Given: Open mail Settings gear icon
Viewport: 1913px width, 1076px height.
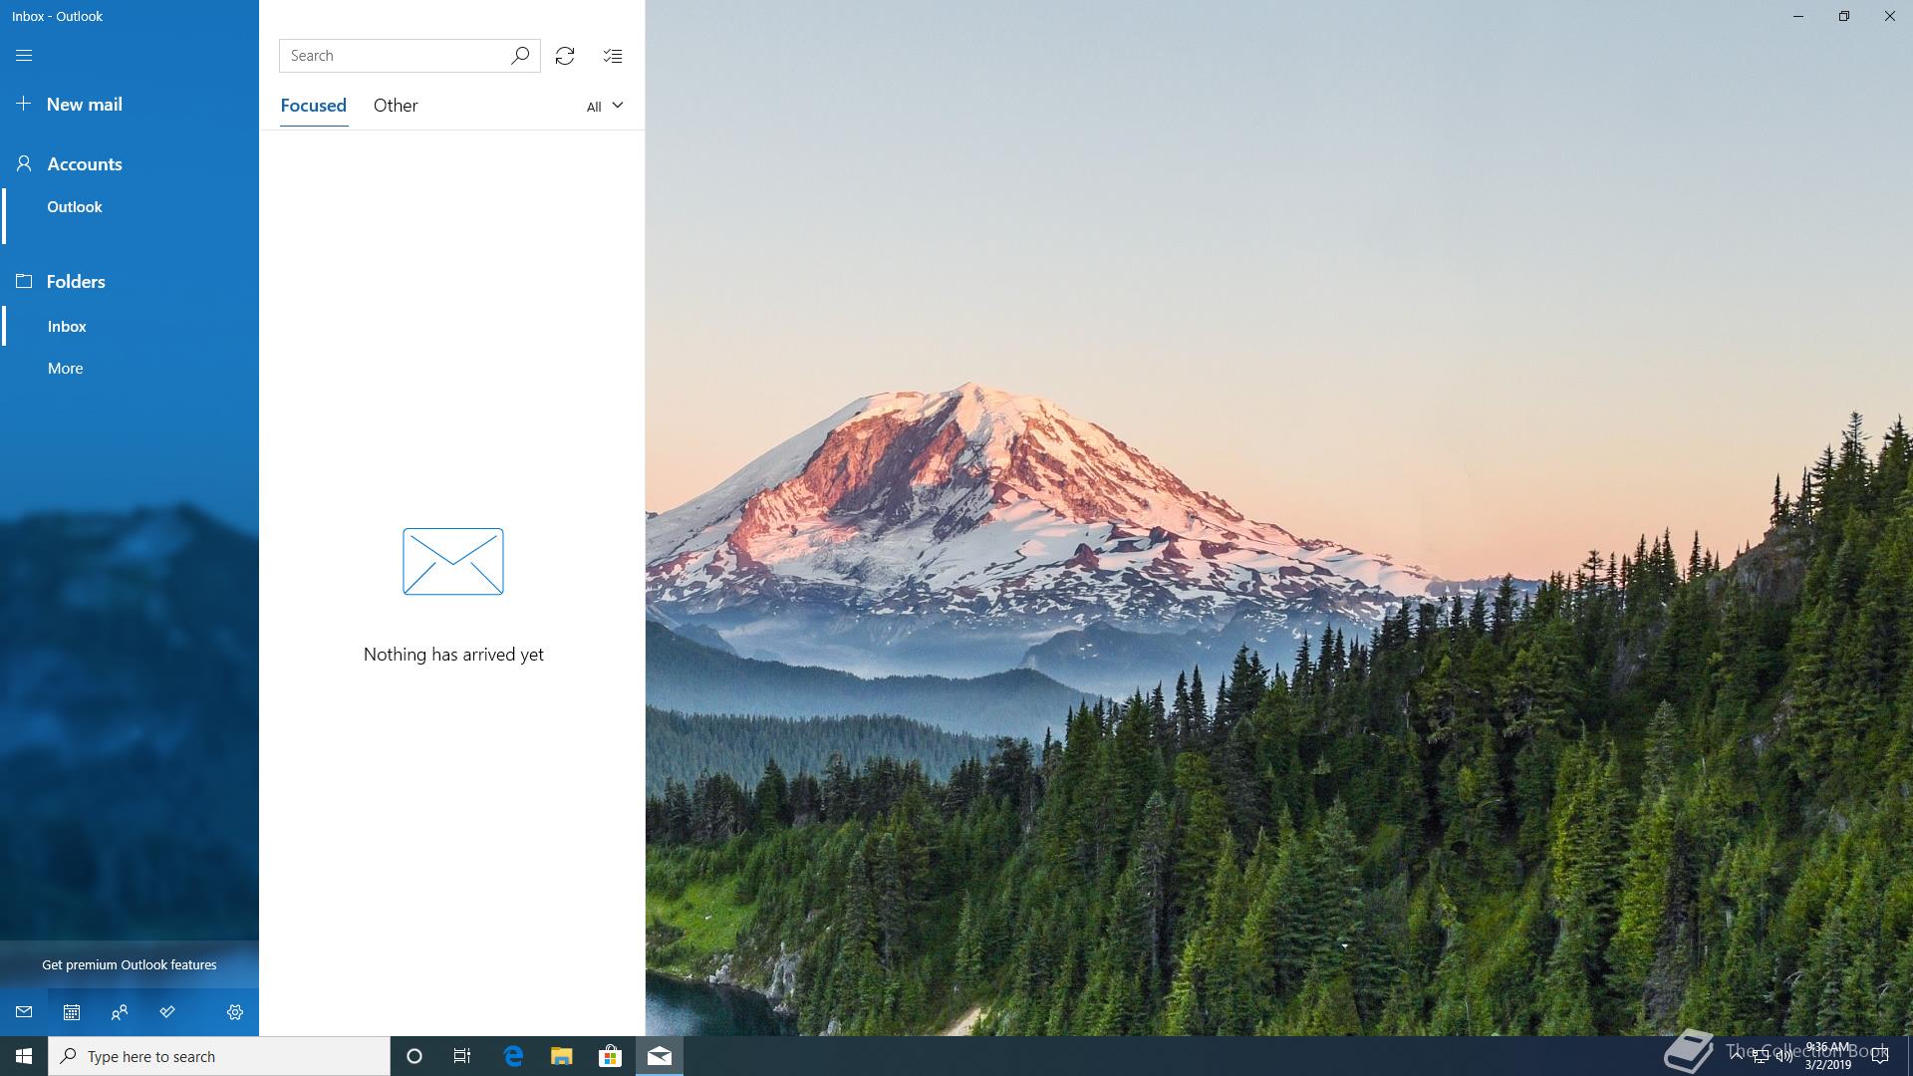Looking at the screenshot, I should pyautogui.click(x=235, y=1012).
